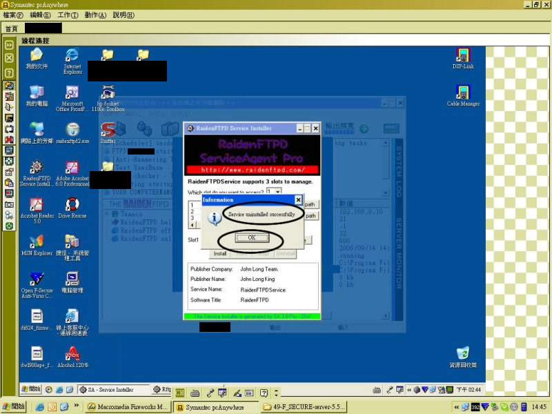Switch to the 49-F_SECURE-server folder taskbar button
Screen dimensions: 552x414
304,407
